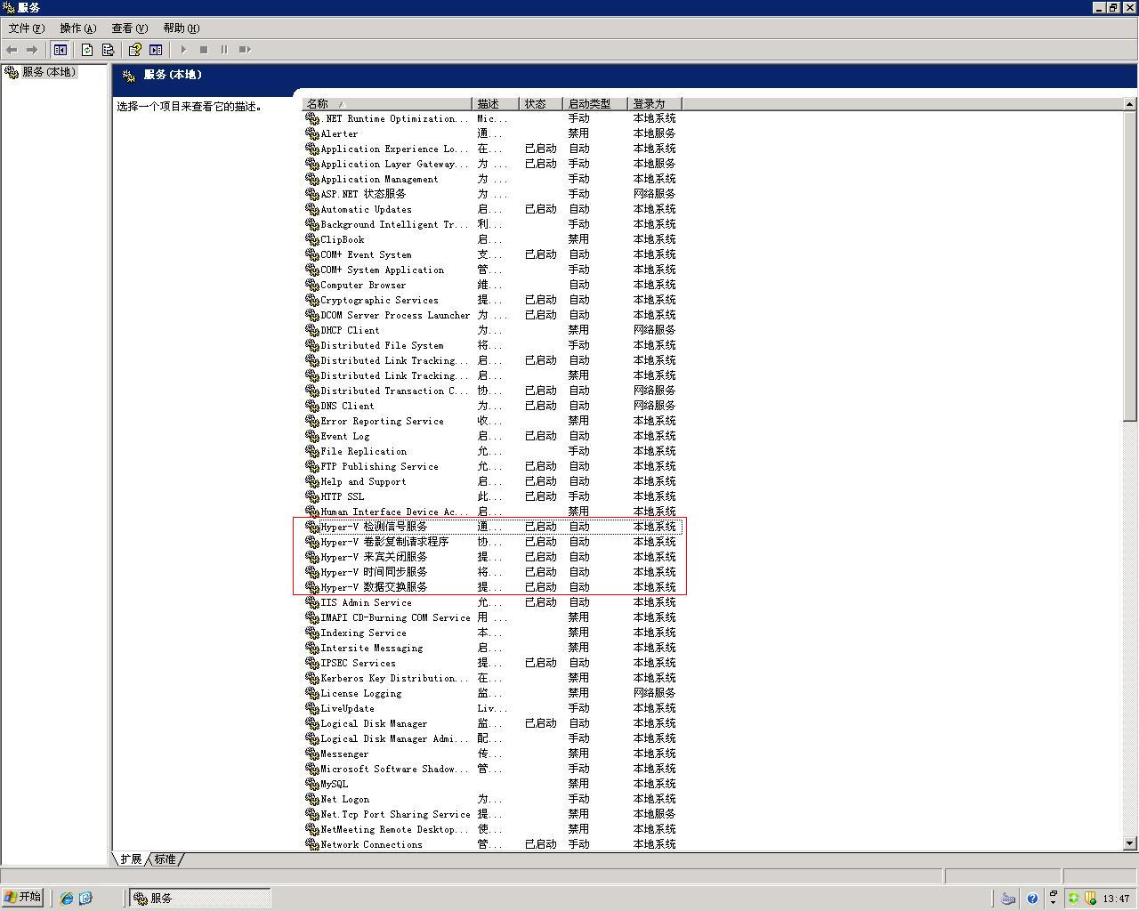Click the gear icon beside FTP Publishing Service
1139x911 pixels.
[312, 466]
